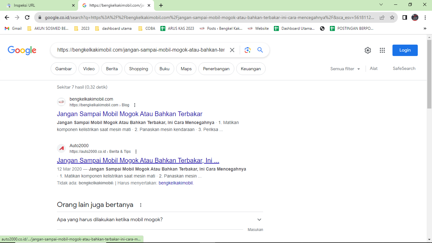Open more options for bengkelkakimobil.com result
Screen dimensions: 432x243
tap(135, 105)
